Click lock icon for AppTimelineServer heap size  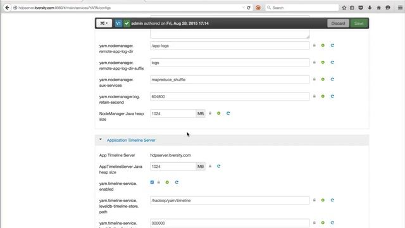click(210, 166)
